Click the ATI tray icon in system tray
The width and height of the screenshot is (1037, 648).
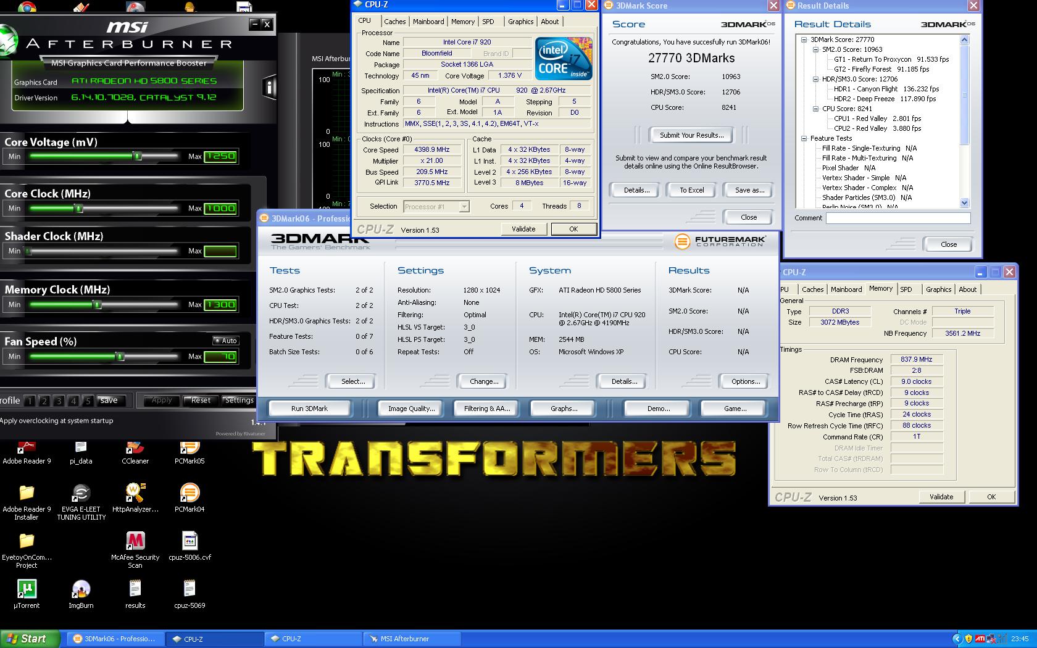[x=980, y=639]
